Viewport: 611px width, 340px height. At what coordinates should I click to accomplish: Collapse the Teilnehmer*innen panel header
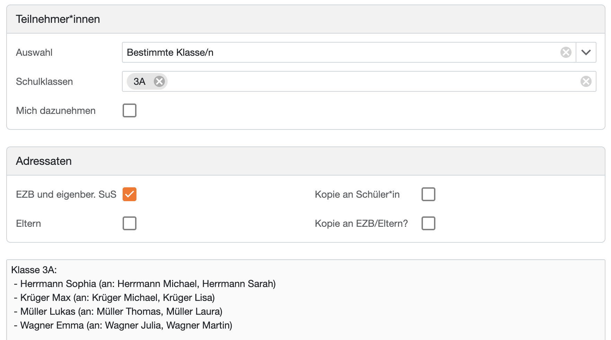(x=58, y=19)
